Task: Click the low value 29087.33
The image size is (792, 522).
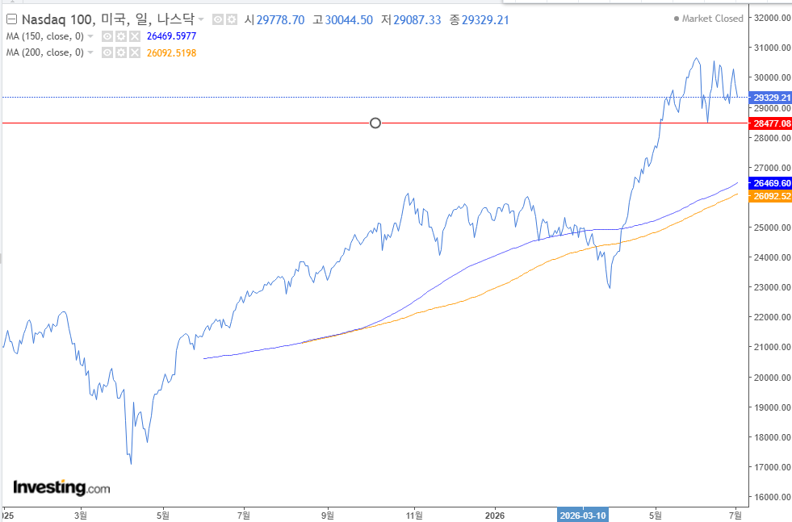Action: coord(417,19)
